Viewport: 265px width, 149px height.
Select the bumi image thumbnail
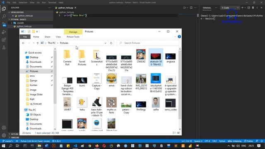[x=82, y=82]
